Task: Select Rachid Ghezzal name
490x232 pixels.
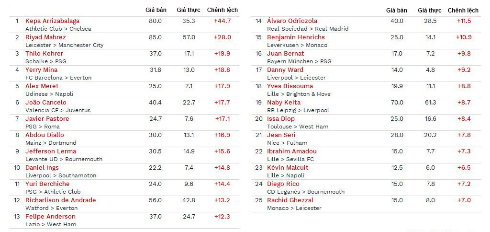Action: click(290, 200)
